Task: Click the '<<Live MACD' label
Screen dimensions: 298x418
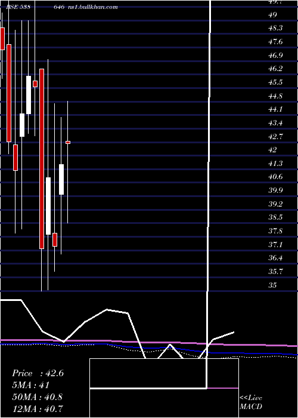Action: 251,402
